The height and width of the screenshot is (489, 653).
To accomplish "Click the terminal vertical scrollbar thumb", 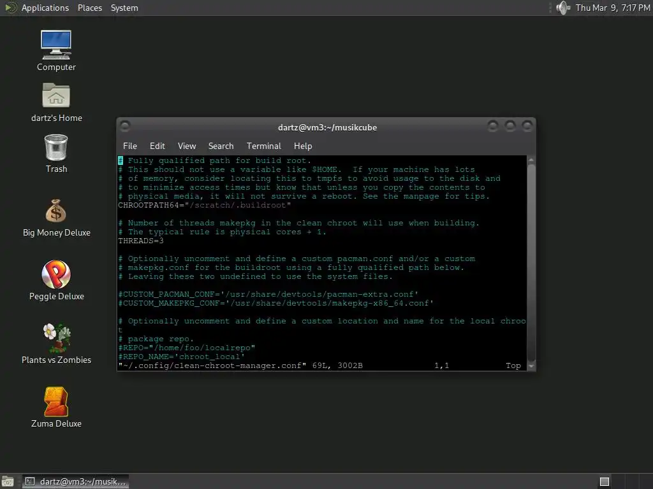I will point(531,263).
